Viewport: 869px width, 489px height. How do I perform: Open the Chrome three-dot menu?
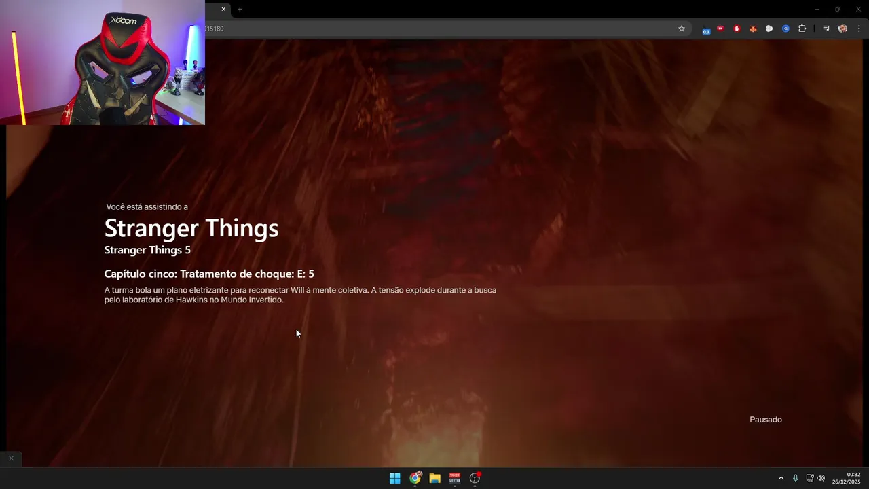coord(859,29)
